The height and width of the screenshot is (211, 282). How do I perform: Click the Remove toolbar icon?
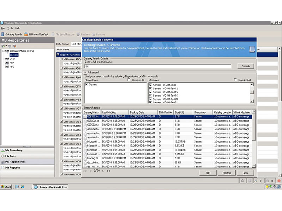tap(94, 34)
